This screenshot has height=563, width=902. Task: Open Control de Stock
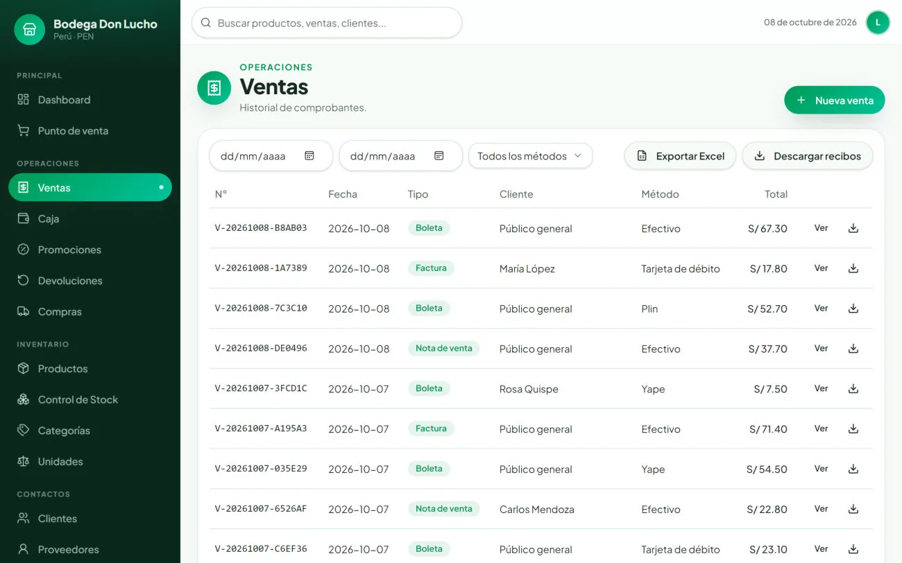pyautogui.click(x=90, y=400)
